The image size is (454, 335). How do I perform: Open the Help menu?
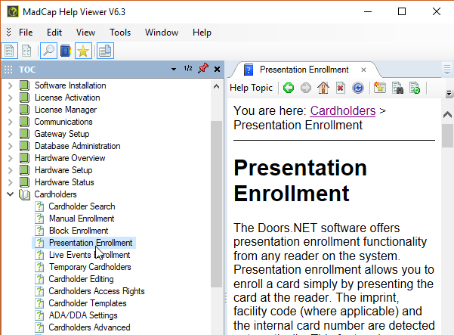[x=202, y=33]
